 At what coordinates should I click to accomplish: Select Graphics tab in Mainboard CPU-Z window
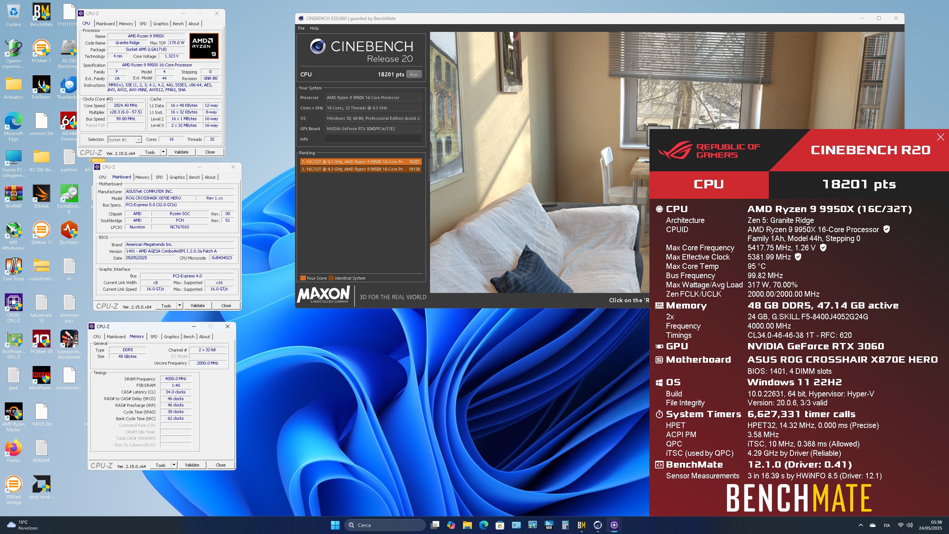tap(177, 177)
